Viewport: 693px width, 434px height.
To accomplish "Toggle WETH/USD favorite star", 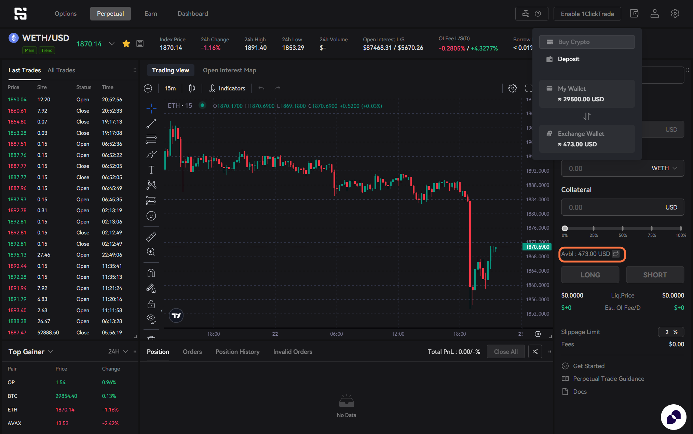I will [126, 44].
